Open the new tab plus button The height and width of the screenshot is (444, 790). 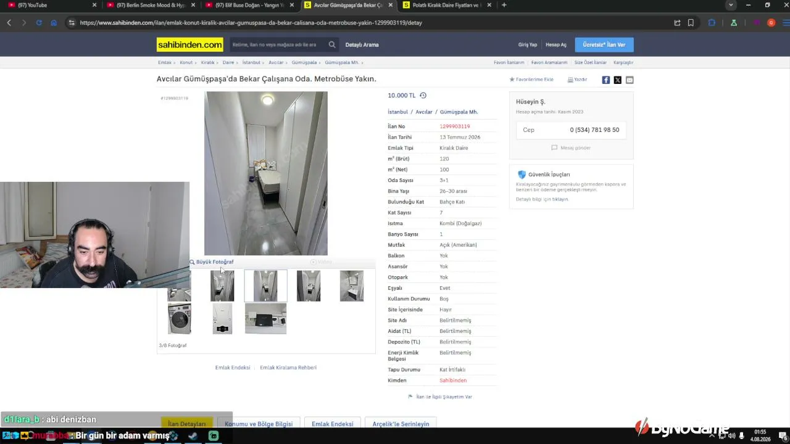pos(504,5)
